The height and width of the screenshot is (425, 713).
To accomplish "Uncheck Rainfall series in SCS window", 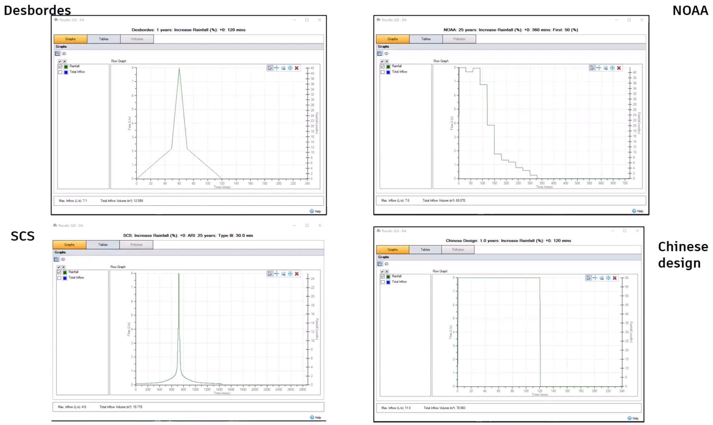I will [59, 272].
